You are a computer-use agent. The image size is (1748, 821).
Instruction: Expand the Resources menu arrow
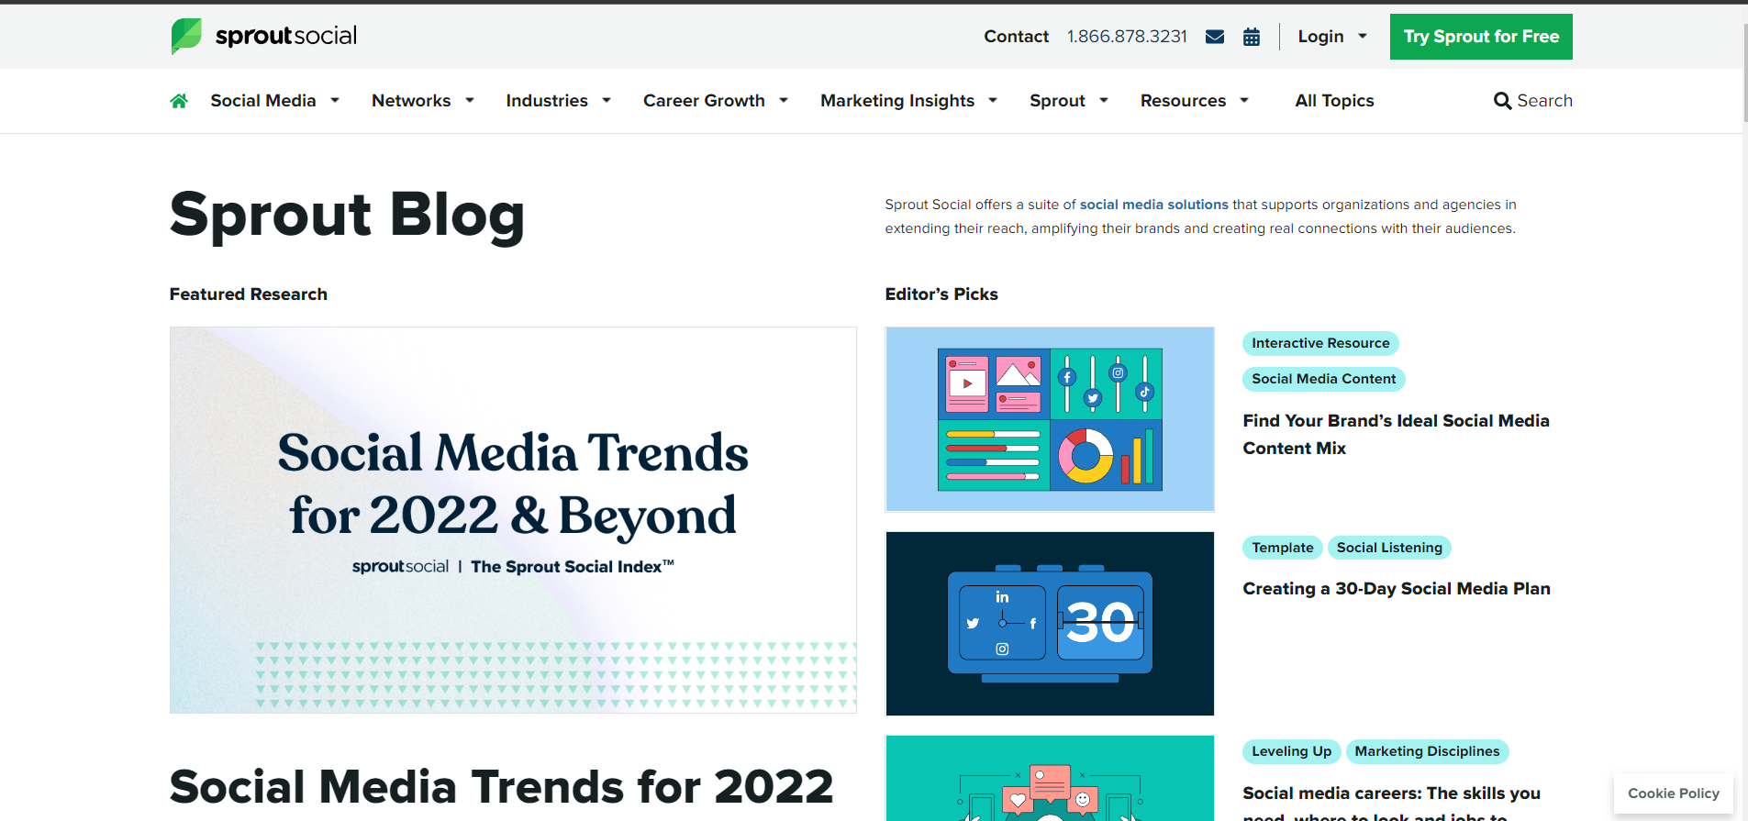(1244, 101)
